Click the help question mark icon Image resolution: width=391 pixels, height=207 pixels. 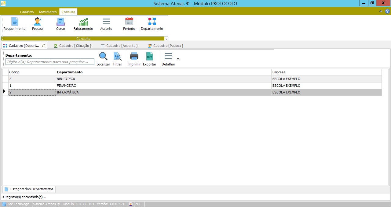point(387,11)
